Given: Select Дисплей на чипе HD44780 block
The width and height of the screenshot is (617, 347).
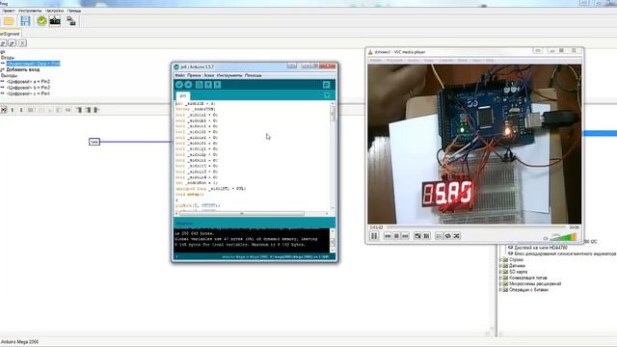Looking at the screenshot, I should click(541, 248).
